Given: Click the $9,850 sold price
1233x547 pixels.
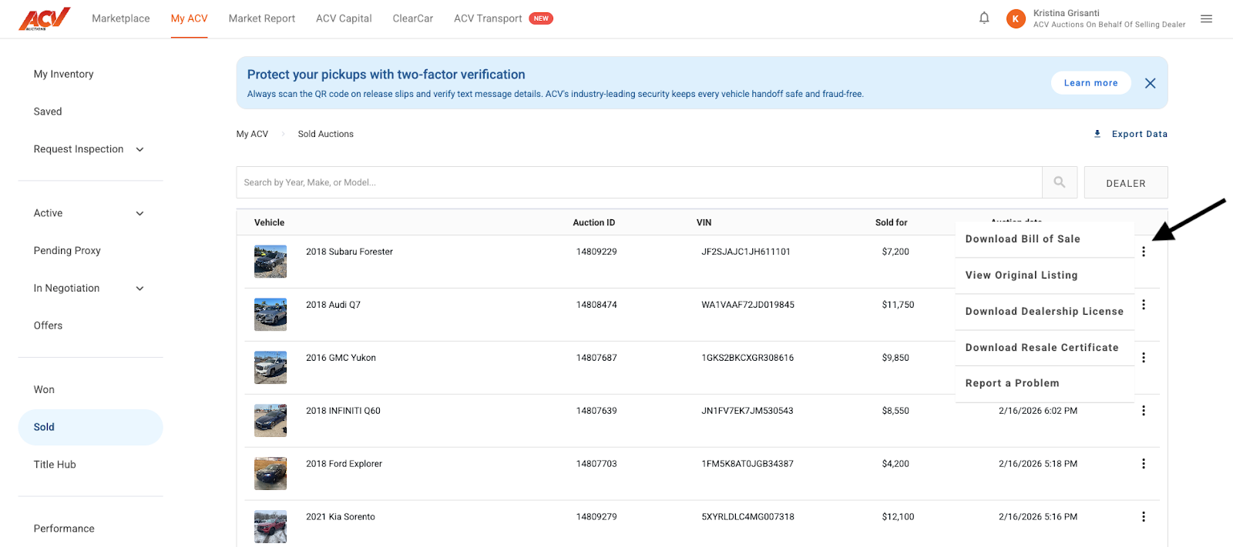Looking at the screenshot, I should [895, 358].
